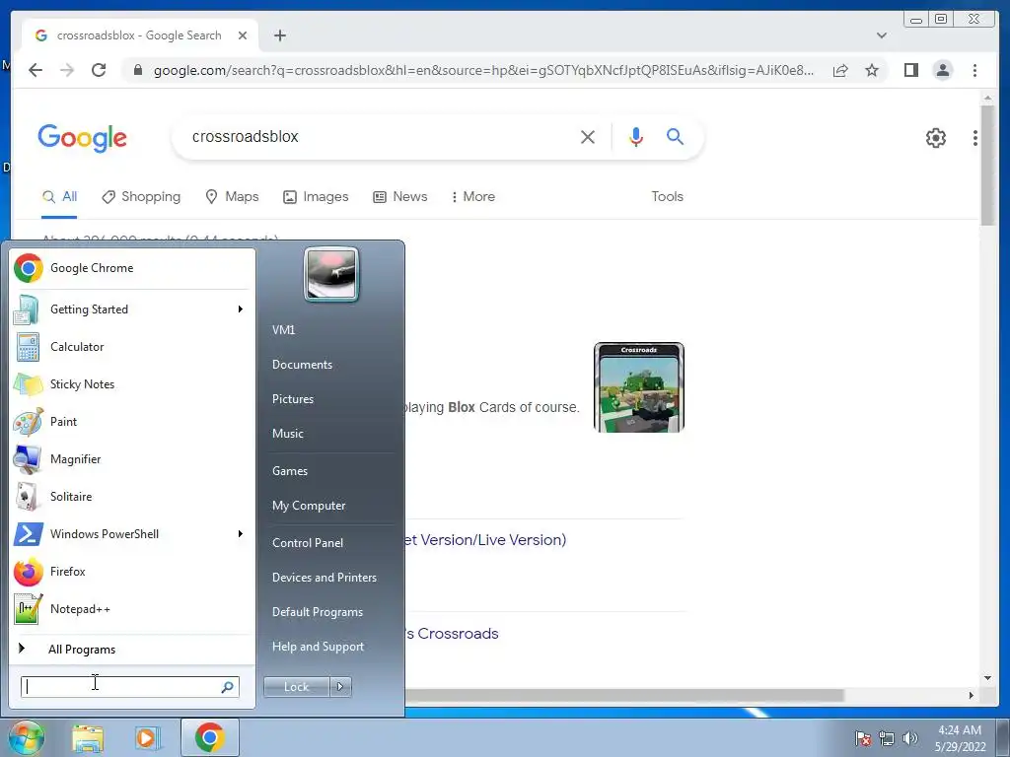Launch Sticky Notes from Start menu
The height and width of the screenshot is (757, 1010).
tap(131, 384)
